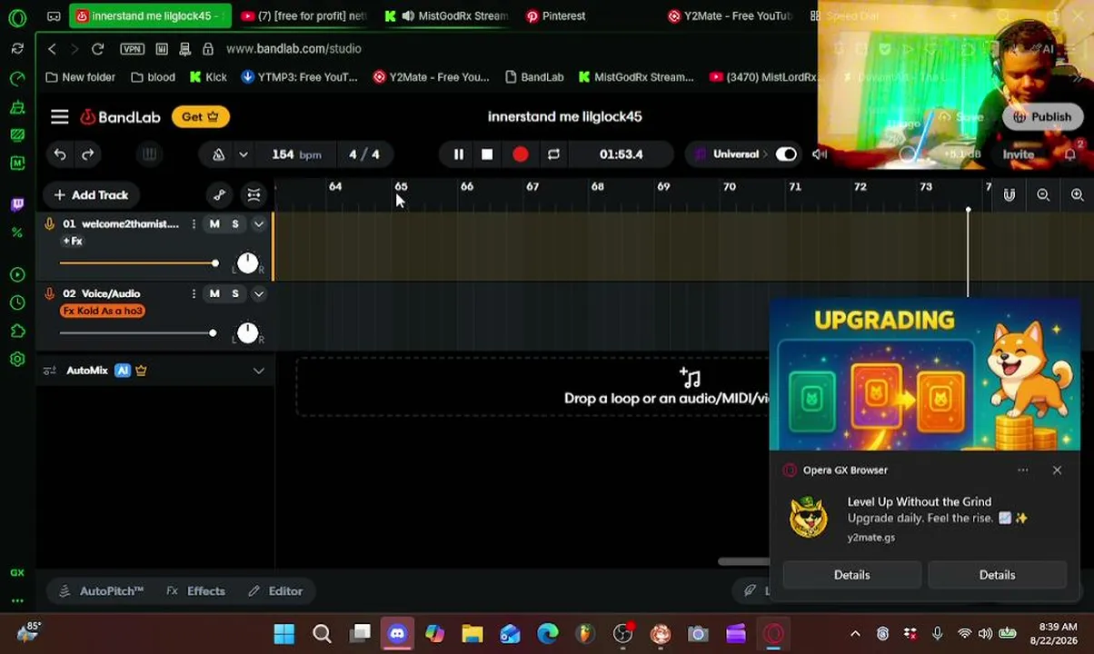1094x654 pixels.
Task: Toggle the VPN badge in address bar
Action: coord(132,49)
